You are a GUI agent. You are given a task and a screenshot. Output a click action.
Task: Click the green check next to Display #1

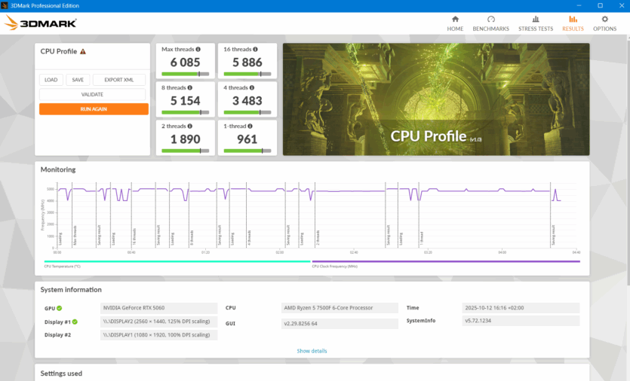coord(75,322)
